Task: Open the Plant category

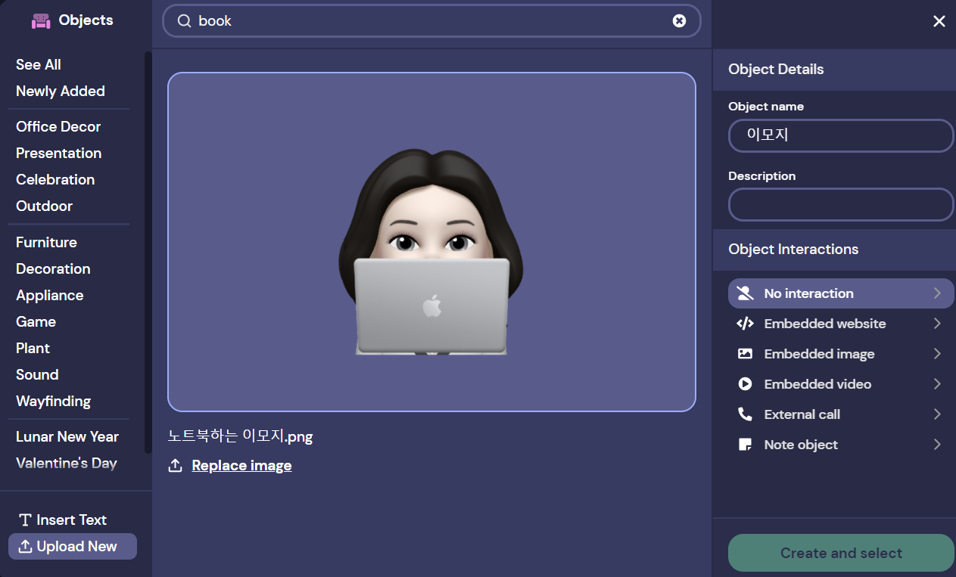Action: pyautogui.click(x=33, y=348)
